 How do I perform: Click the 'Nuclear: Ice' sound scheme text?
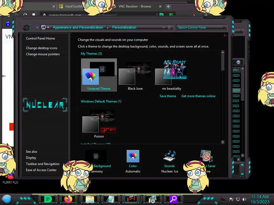[170, 171]
